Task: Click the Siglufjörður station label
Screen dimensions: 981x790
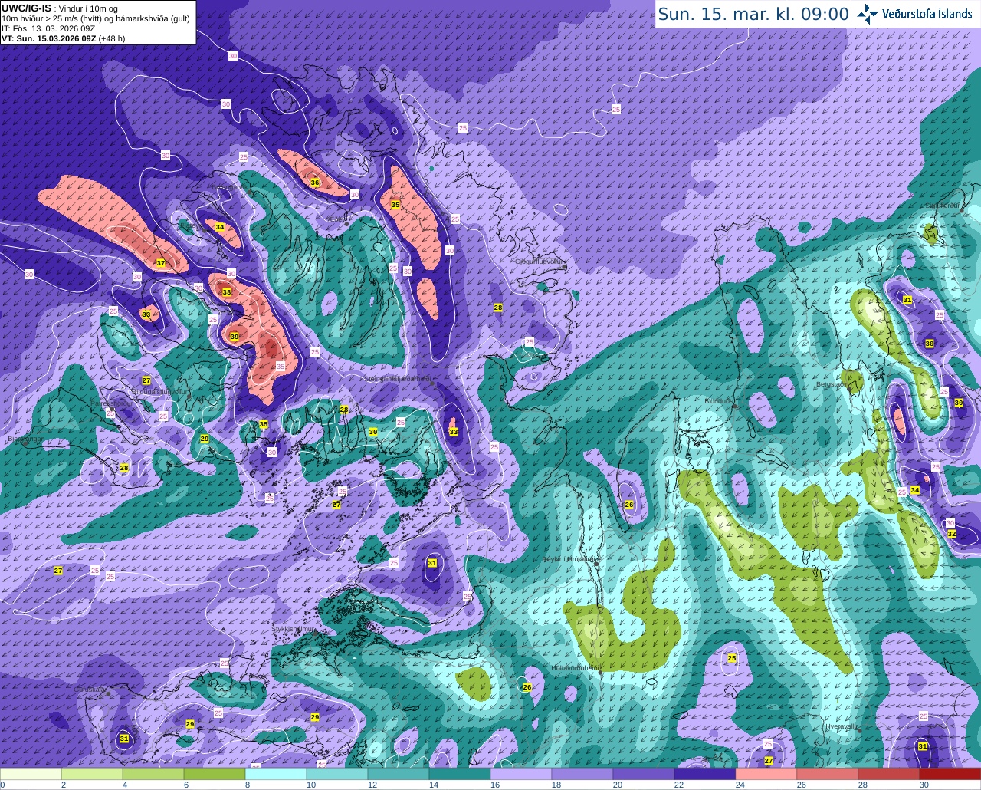Action: coord(942,206)
